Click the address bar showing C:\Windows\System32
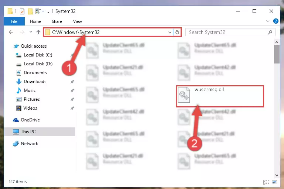The height and width of the screenshot is (189, 284). (x=108, y=32)
